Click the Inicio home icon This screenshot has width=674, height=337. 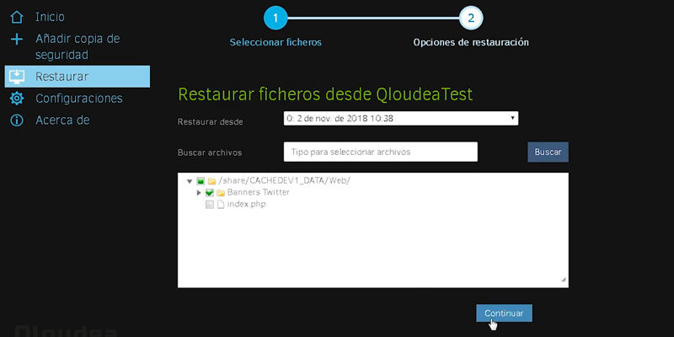(x=17, y=17)
